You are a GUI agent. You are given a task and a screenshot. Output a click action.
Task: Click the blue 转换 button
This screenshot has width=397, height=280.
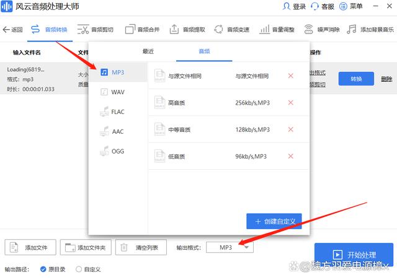356,79
